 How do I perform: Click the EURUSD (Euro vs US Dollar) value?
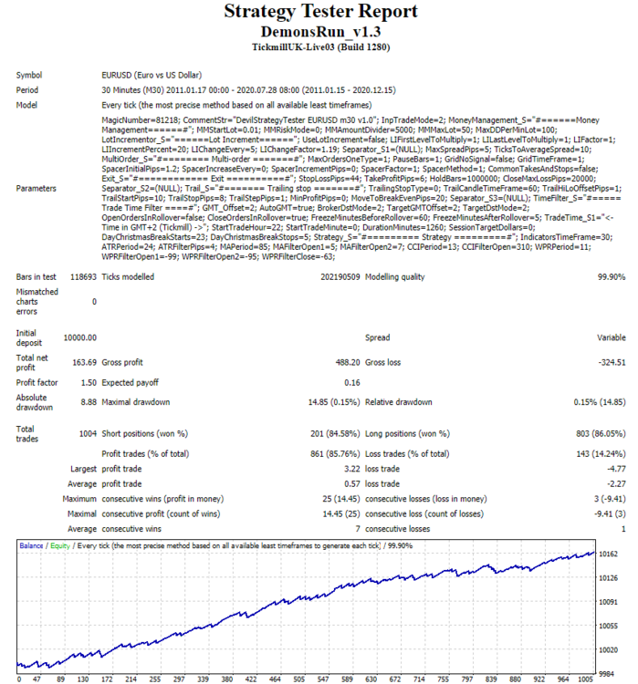point(152,75)
